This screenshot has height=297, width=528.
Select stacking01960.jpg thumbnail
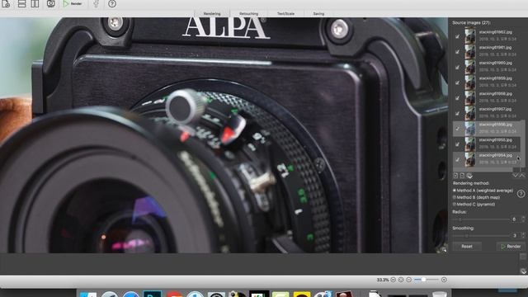pos(470,67)
